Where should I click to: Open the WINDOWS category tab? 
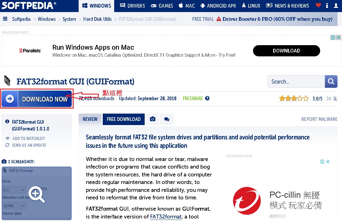click(97, 6)
